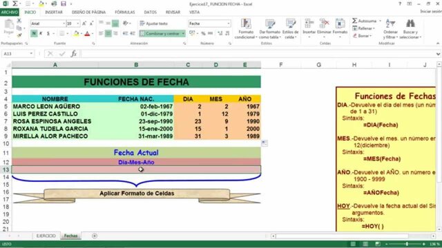Click Ajustar texto wrap button
This screenshot has height=248, width=442.
(154, 23)
